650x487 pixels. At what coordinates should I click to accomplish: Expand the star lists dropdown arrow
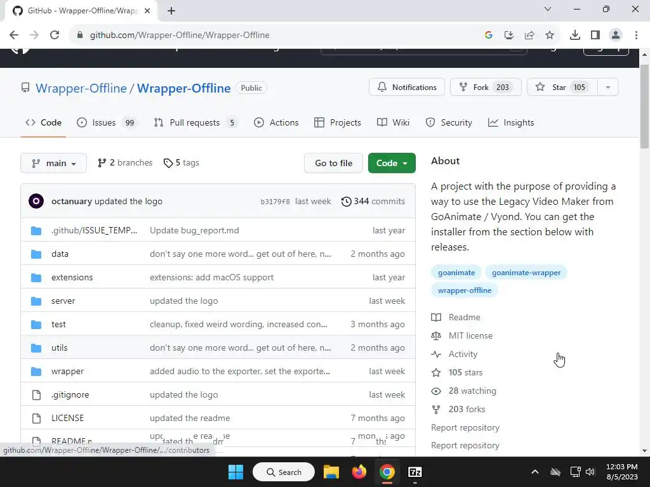pos(608,87)
